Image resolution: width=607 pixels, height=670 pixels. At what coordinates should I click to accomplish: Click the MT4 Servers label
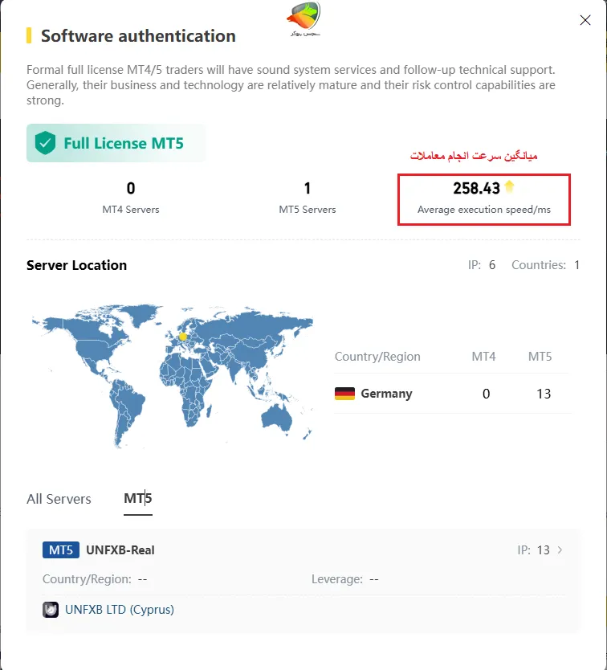point(131,210)
